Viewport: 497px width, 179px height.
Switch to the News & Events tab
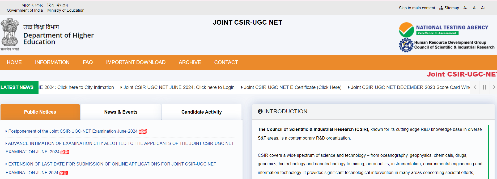[x=121, y=112]
